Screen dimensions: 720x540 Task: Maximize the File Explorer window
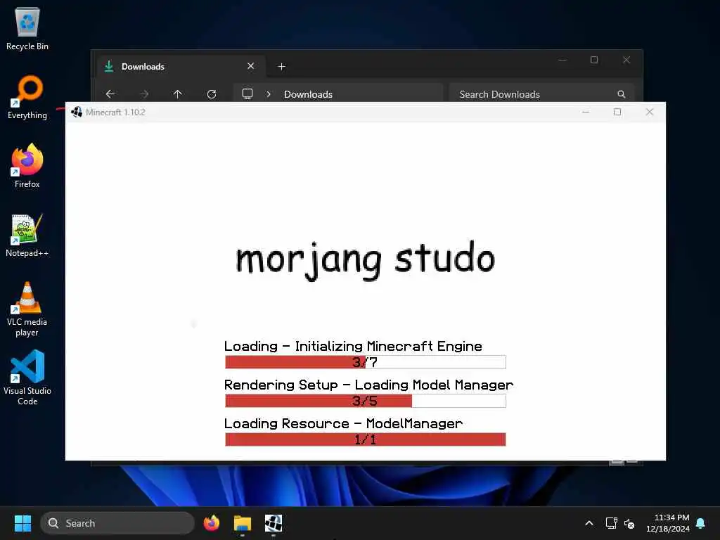[594, 60]
